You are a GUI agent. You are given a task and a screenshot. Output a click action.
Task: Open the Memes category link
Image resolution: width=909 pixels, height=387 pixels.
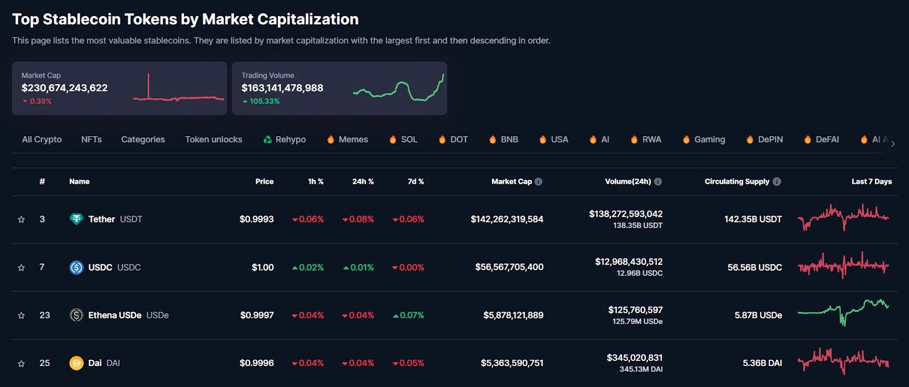click(x=353, y=140)
